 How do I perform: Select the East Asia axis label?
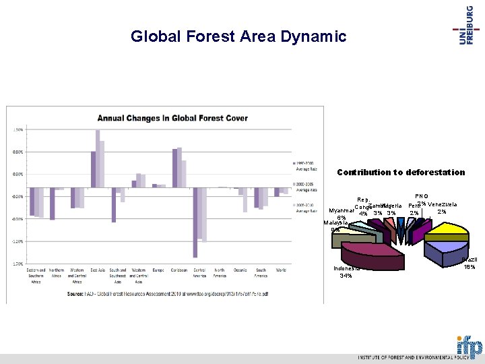pyautogui.click(x=98, y=270)
